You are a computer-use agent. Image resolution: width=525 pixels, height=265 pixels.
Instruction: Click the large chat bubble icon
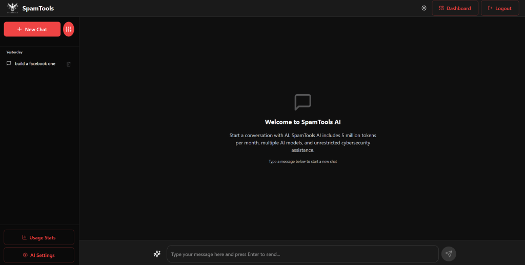(x=302, y=102)
